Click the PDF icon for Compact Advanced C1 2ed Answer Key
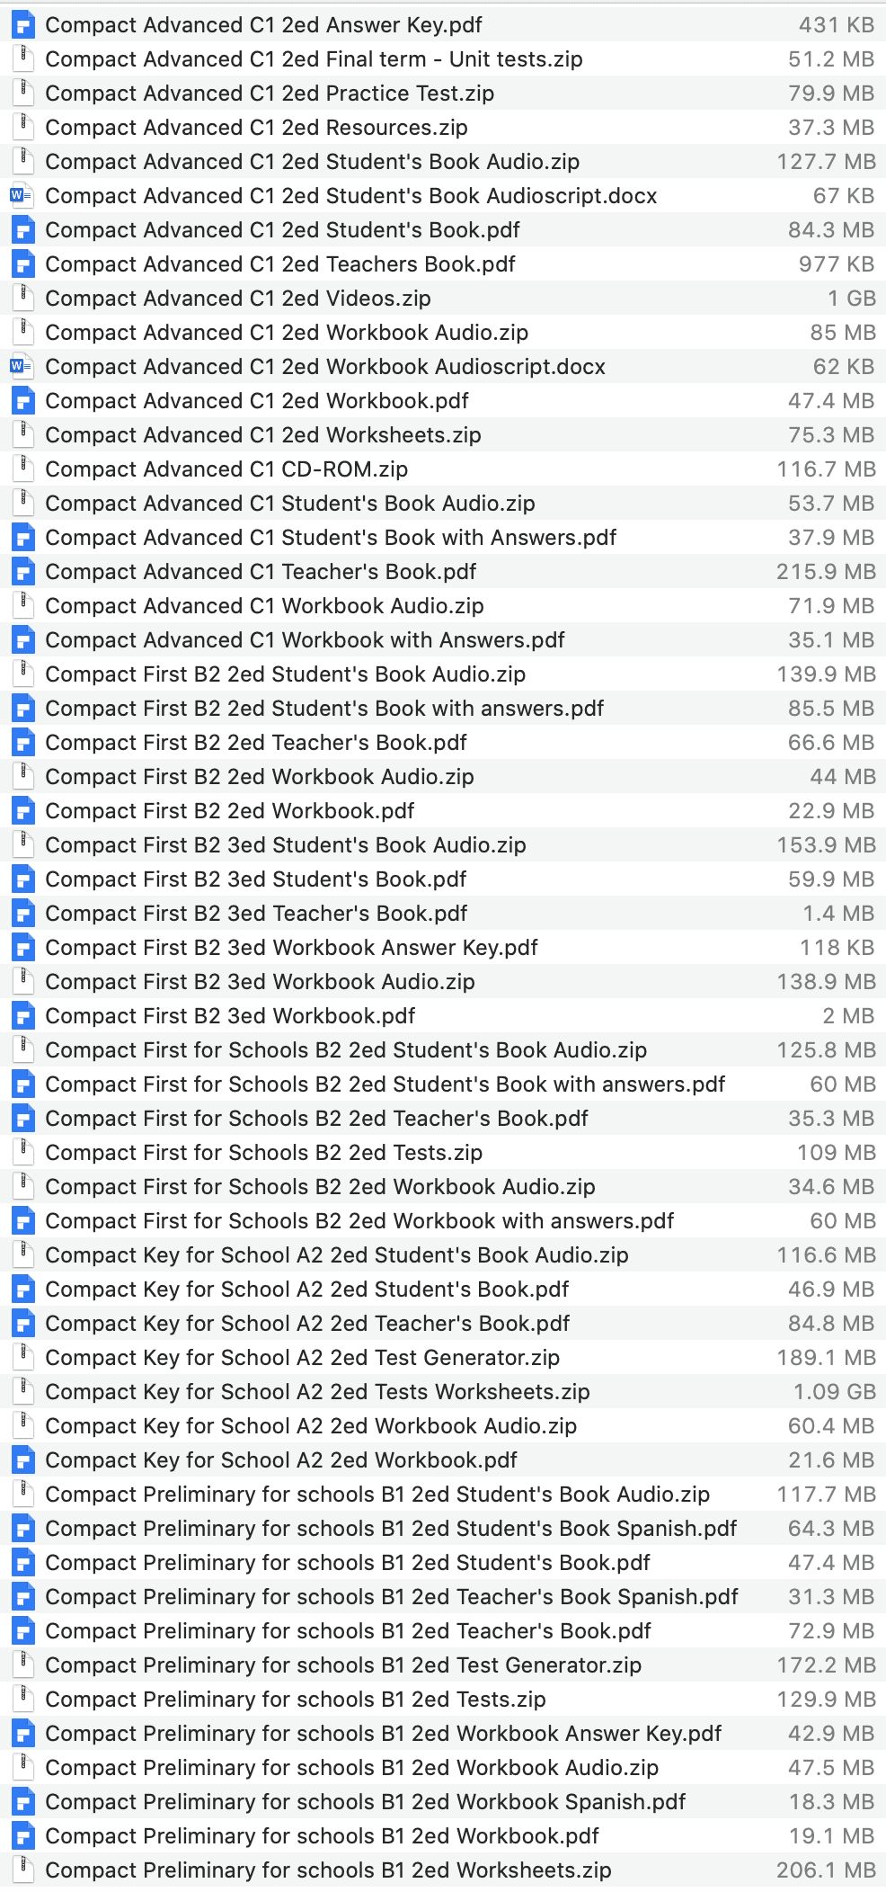 pyautogui.click(x=22, y=25)
